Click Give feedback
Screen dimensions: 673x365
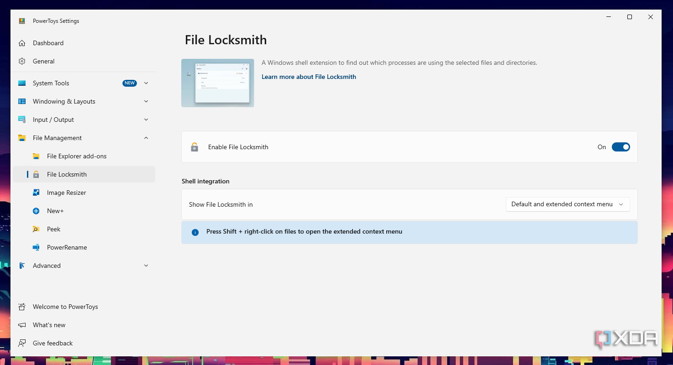[84, 343]
